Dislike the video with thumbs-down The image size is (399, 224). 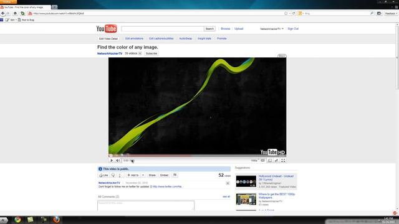tap(113, 175)
